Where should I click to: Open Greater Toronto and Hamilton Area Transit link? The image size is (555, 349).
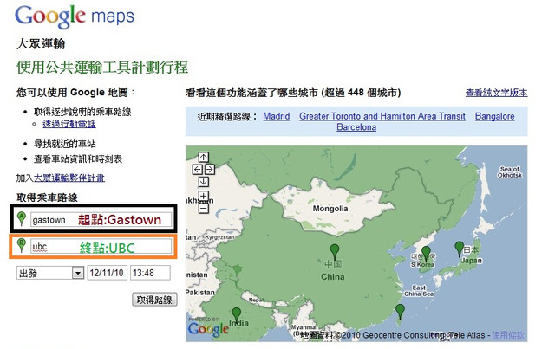382,116
